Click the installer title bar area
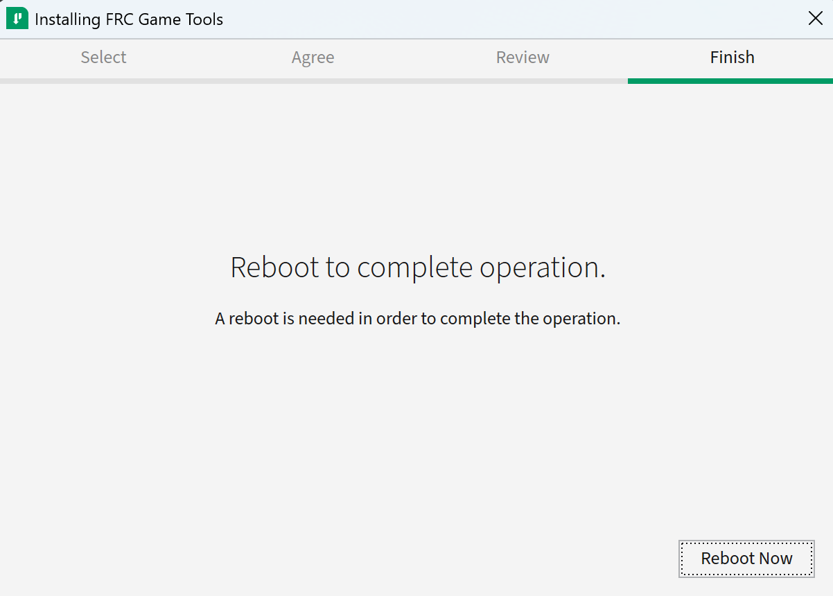Screen dimensions: 833x596 pos(416,19)
